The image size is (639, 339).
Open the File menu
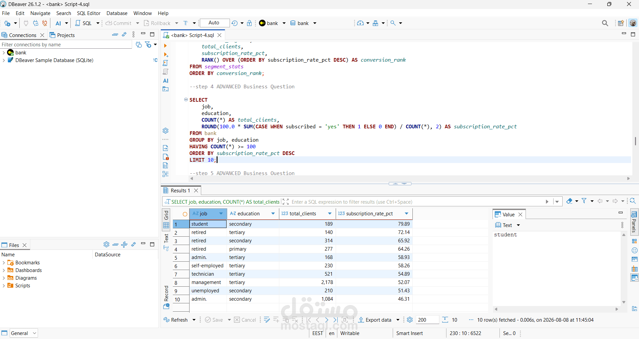[x=6, y=13]
